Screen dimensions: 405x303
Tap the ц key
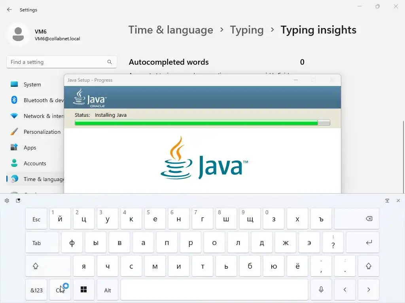click(x=84, y=219)
